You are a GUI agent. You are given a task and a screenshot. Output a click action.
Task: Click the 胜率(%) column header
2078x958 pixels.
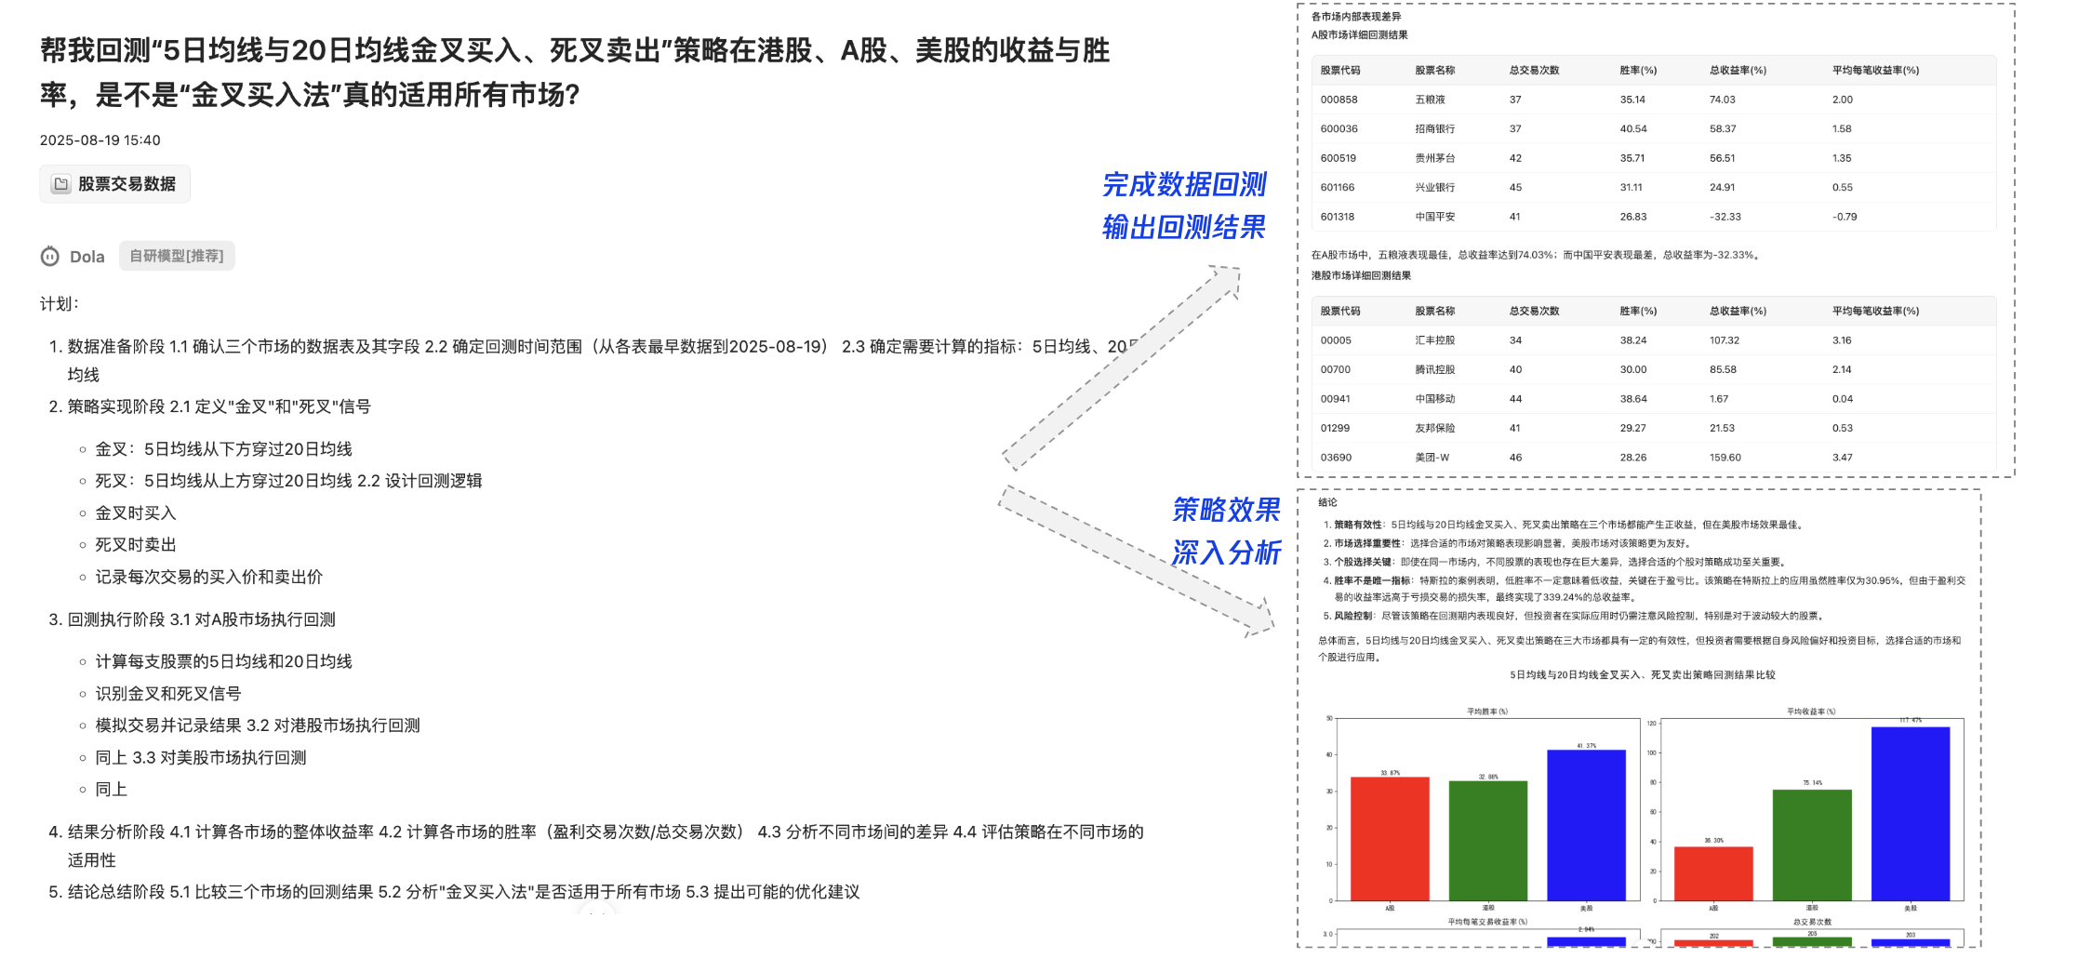[1635, 70]
